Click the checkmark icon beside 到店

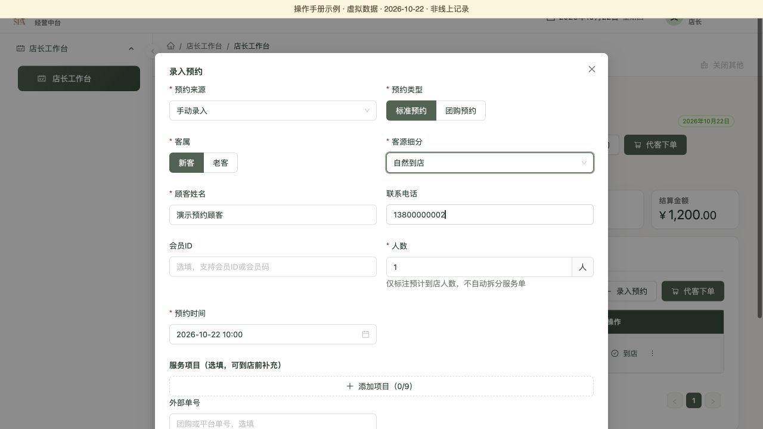click(615, 353)
